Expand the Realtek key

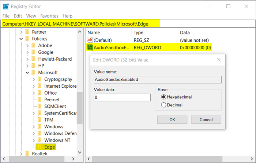(x=21, y=154)
